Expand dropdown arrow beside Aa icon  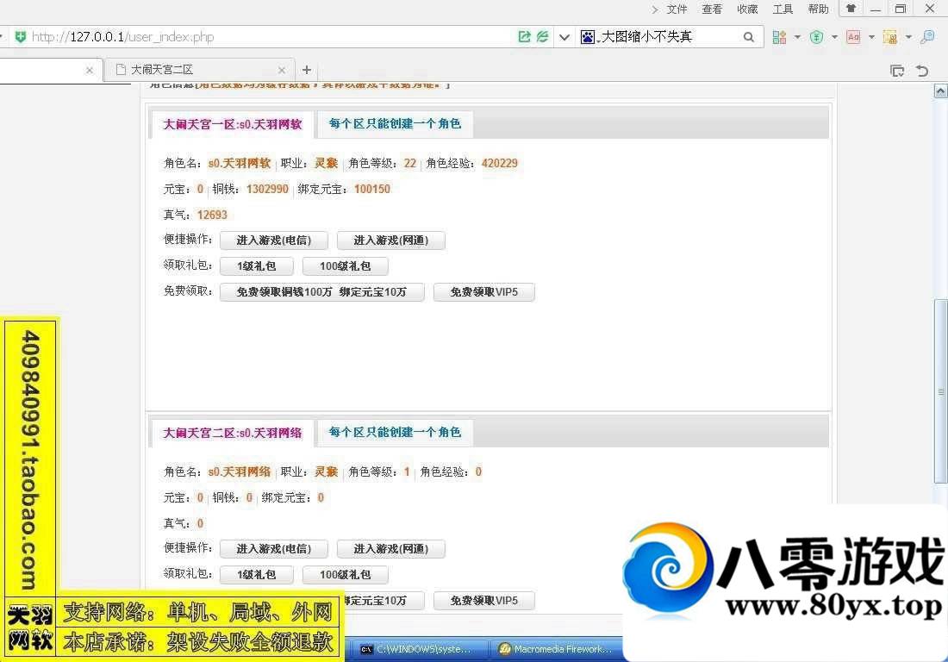pyautogui.click(x=872, y=37)
